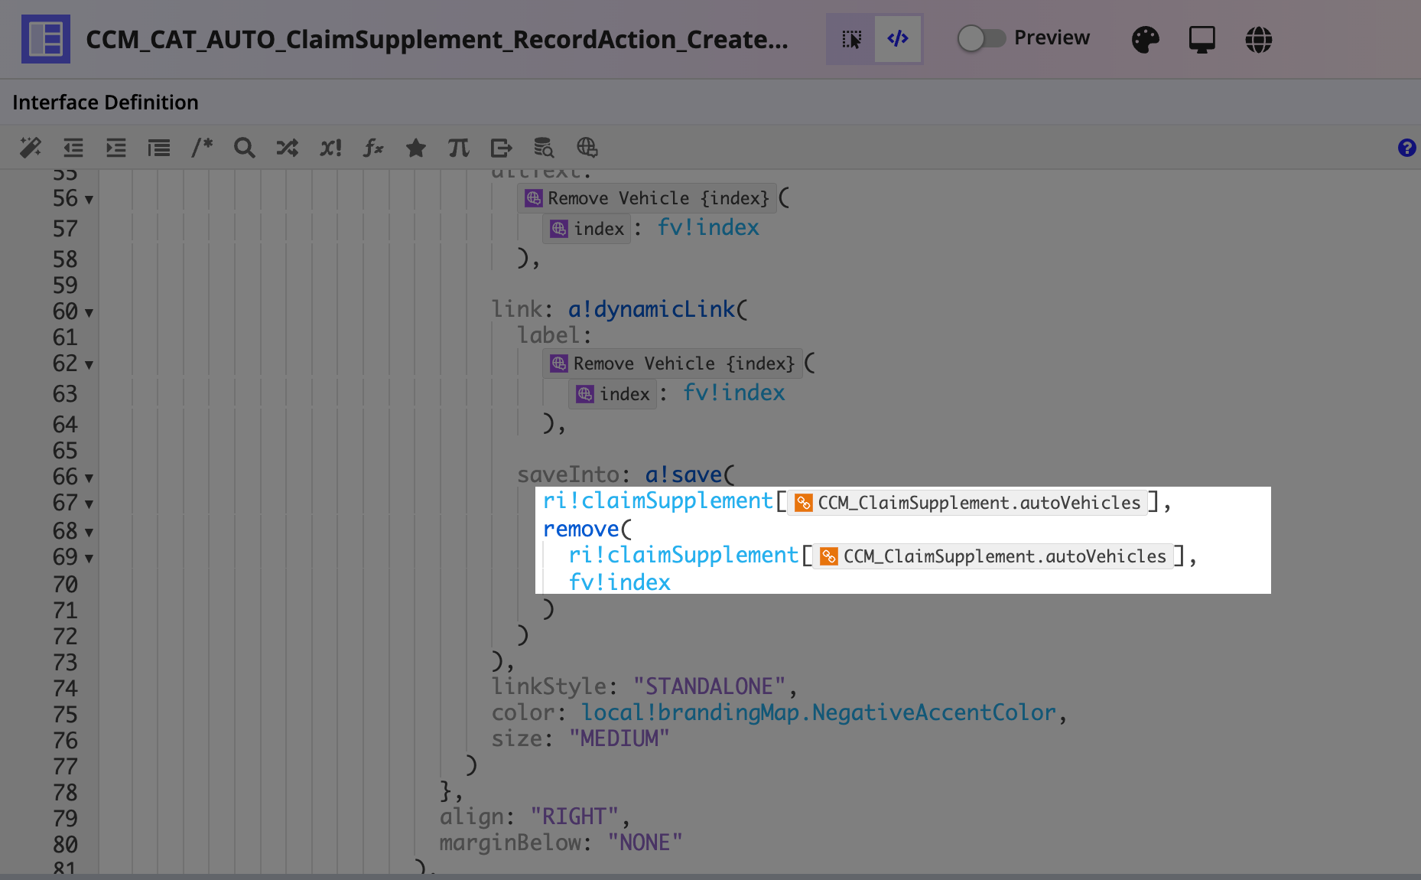Click the outdent code icon
The image size is (1421, 880).
coord(73,148)
